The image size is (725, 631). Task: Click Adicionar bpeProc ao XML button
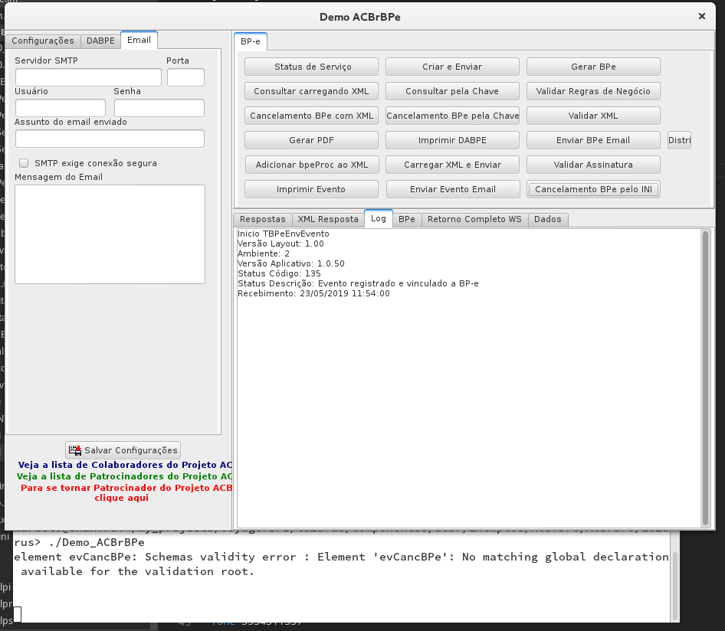312,165
